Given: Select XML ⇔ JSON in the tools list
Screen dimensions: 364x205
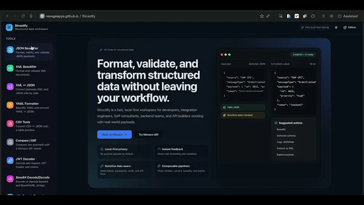Looking at the screenshot, I should pos(29,89).
